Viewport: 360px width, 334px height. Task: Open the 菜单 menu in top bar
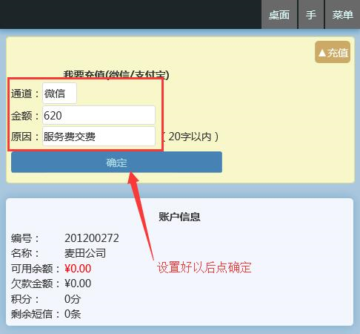(x=342, y=14)
